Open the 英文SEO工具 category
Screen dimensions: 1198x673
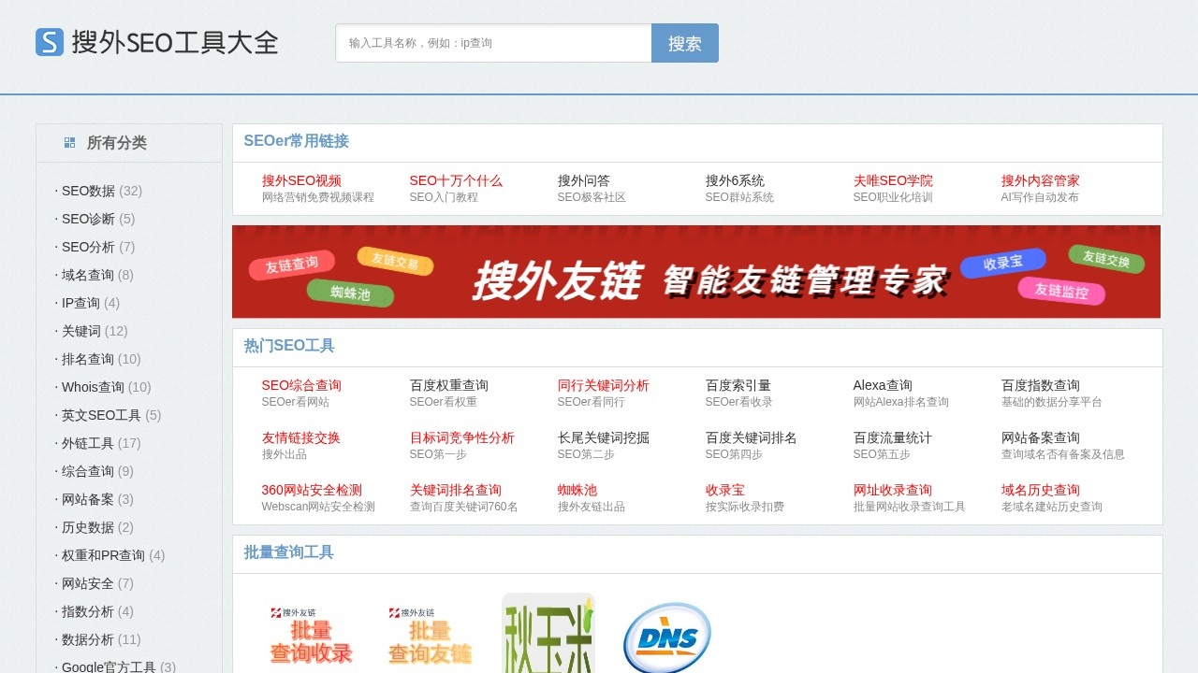(101, 415)
